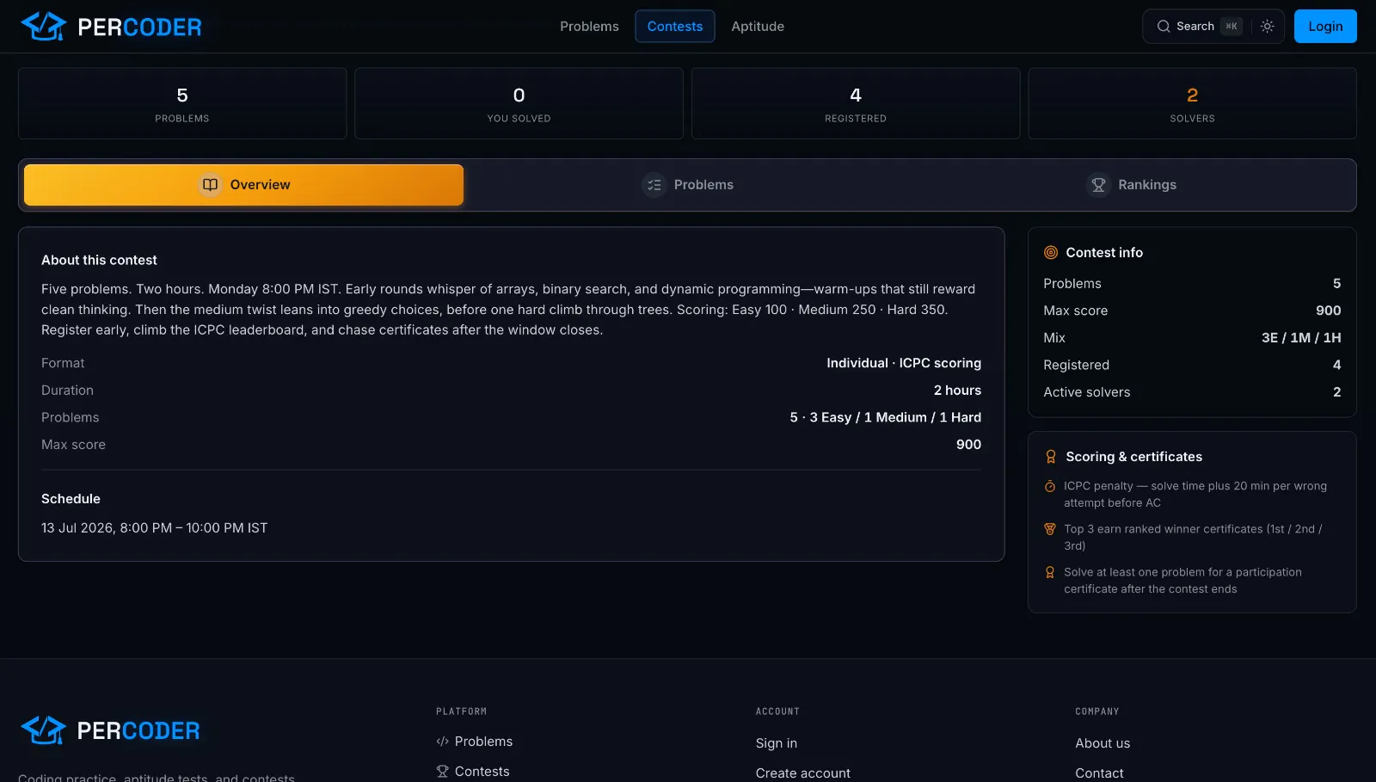Click the Active solvers row
Viewport: 1376px width, 782px height.
pos(1192,392)
